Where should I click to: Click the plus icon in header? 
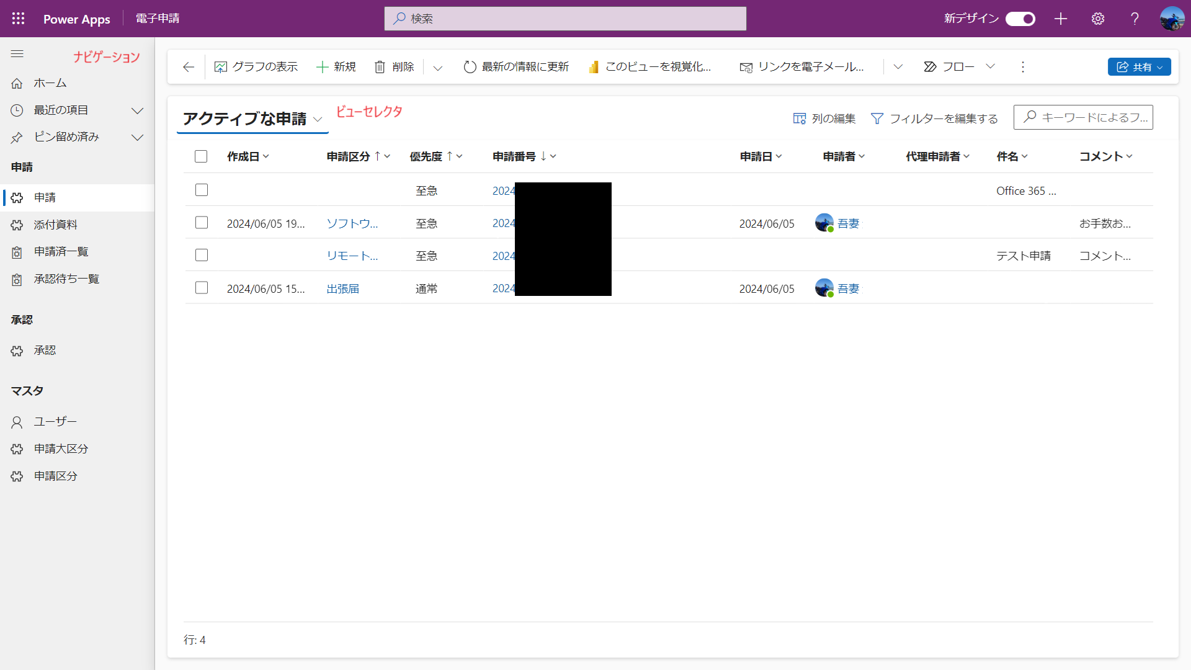click(1061, 19)
